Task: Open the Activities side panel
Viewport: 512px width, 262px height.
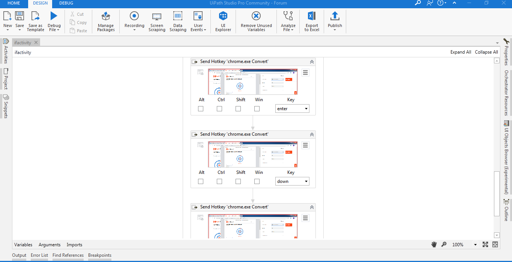Action: click(x=6, y=52)
